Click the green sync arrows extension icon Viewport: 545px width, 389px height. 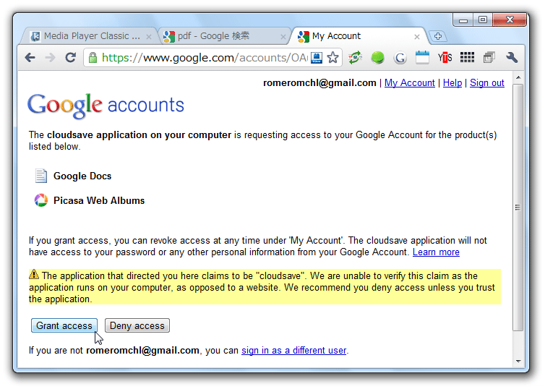point(355,57)
